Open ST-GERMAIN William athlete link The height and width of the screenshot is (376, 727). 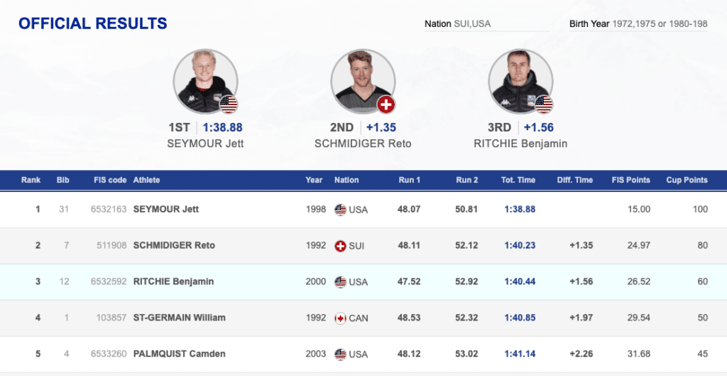point(179,318)
